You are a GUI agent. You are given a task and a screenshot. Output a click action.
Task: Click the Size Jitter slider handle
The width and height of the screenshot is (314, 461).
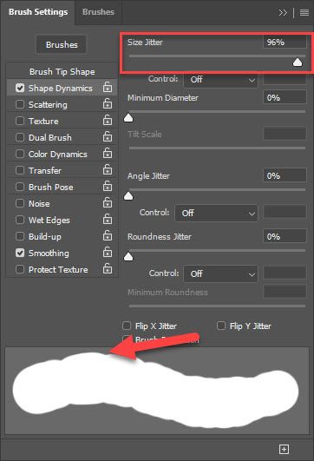(x=298, y=62)
